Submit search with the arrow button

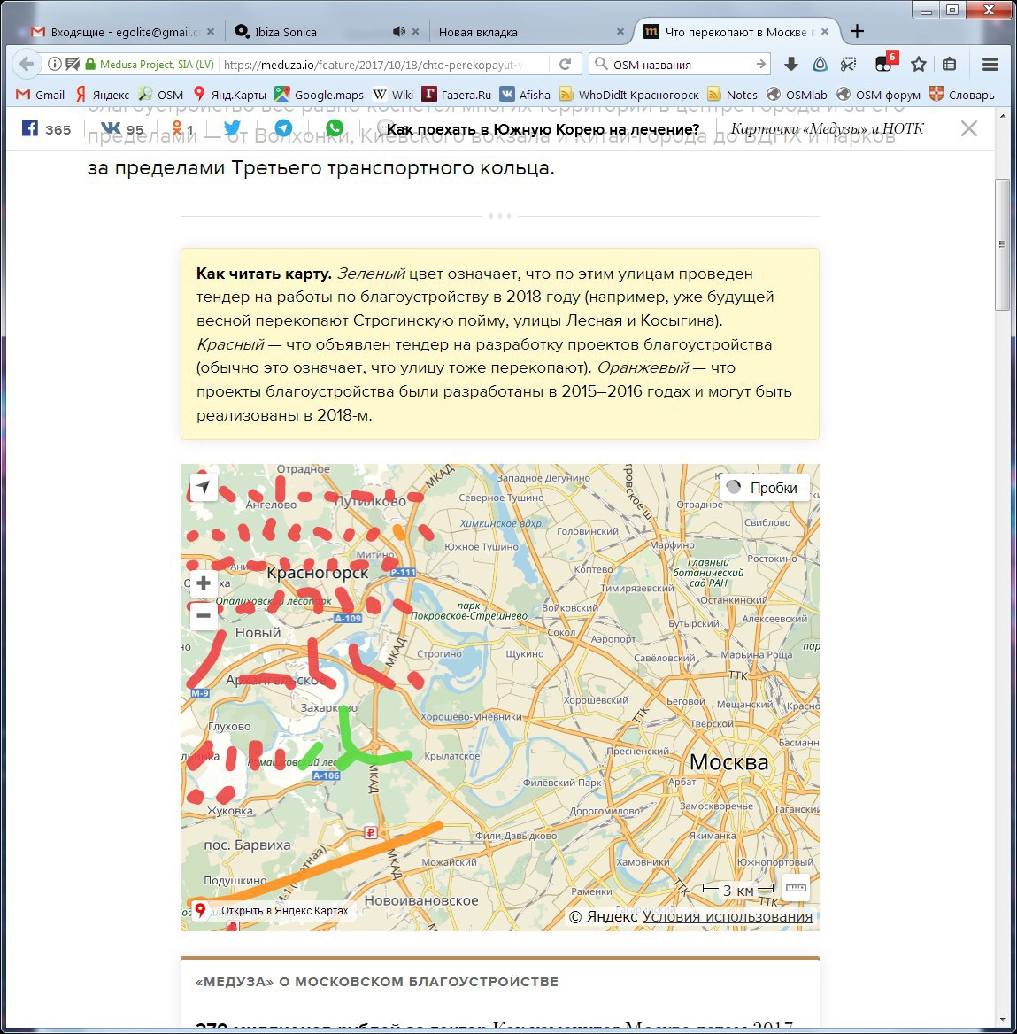coord(760,64)
